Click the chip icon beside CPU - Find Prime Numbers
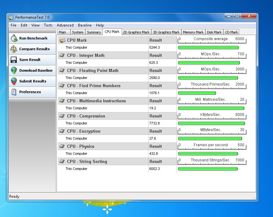The height and width of the screenshot is (217, 273). [62, 86]
